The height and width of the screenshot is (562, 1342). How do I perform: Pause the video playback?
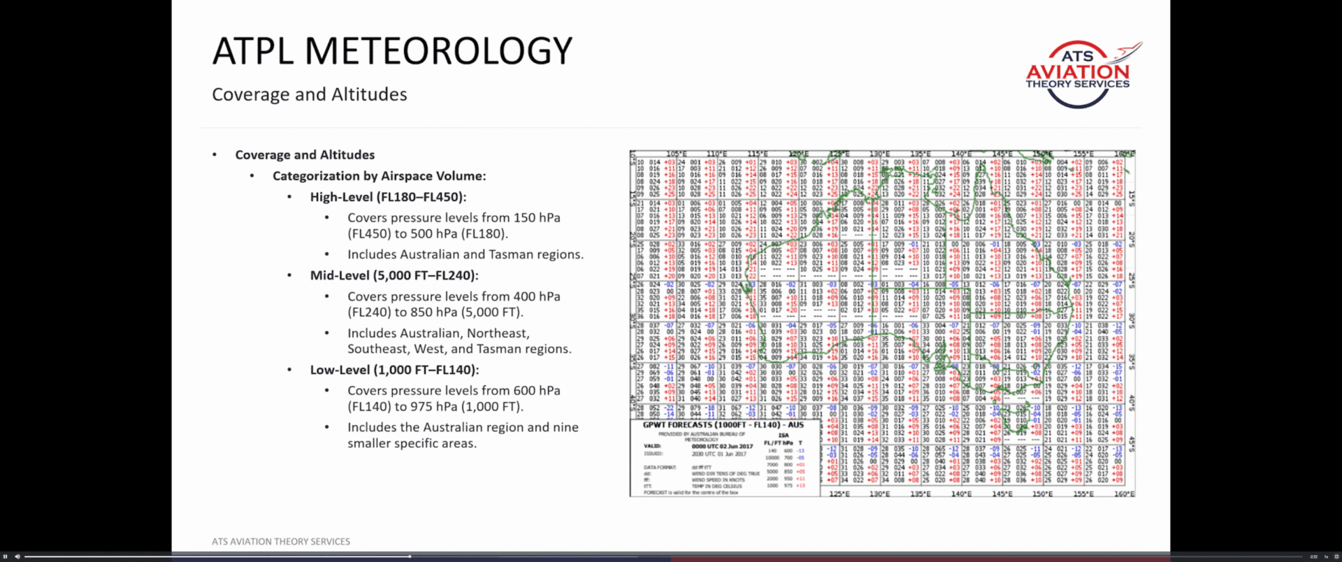click(6, 556)
